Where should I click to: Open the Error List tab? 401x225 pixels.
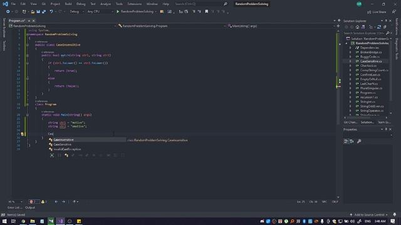tap(14, 207)
